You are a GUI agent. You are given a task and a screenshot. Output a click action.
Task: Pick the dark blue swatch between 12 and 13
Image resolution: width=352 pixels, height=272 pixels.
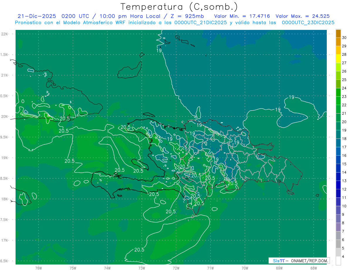[338, 185]
